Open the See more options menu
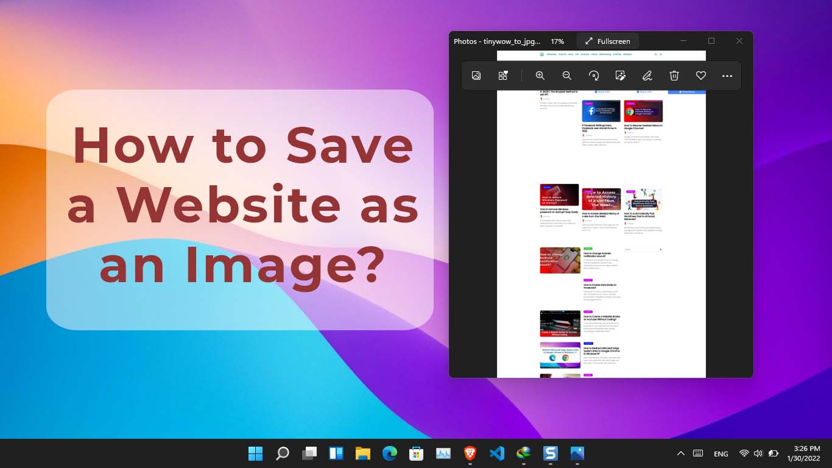This screenshot has width=832, height=468. click(x=727, y=76)
